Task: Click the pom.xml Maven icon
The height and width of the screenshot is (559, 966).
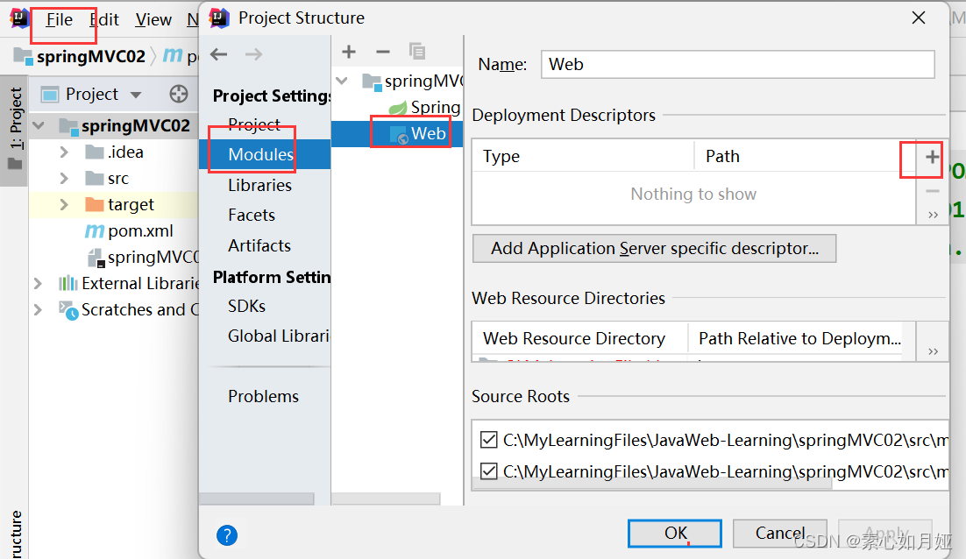Action: pyautogui.click(x=95, y=231)
